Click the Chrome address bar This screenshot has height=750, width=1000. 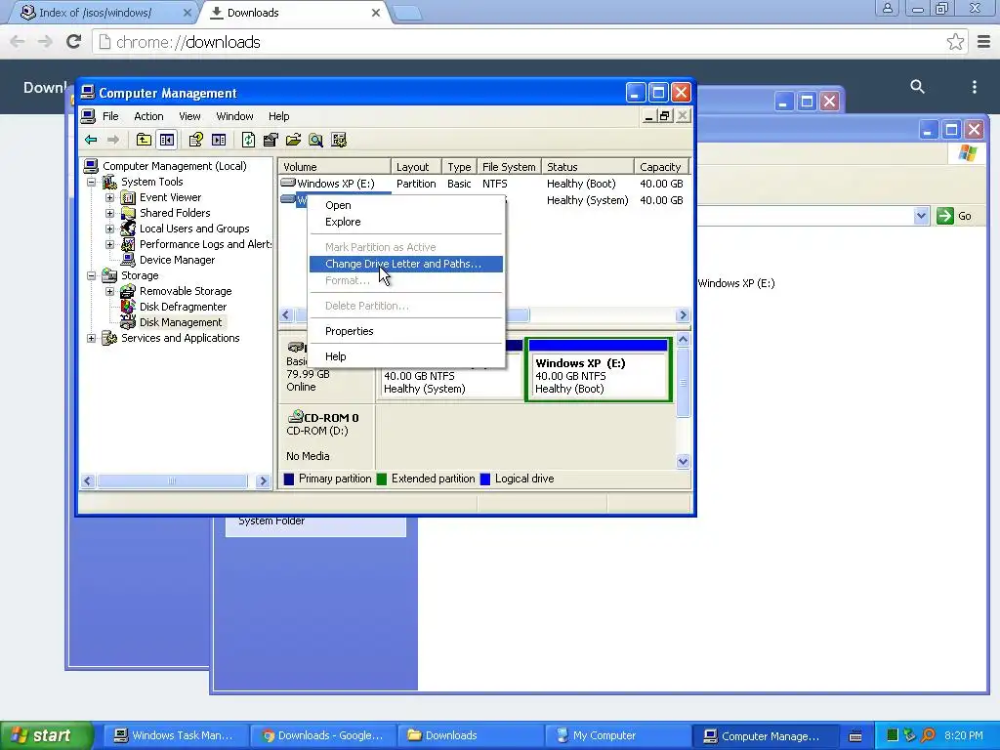(529, 42)
